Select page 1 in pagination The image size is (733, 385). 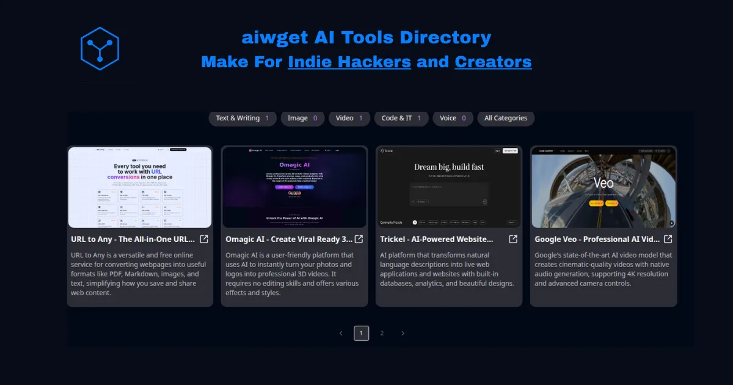(x=361, y=333)
